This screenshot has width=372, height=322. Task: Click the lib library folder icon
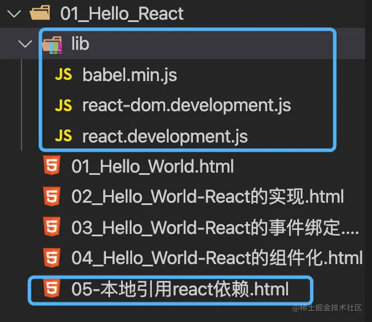52,45
